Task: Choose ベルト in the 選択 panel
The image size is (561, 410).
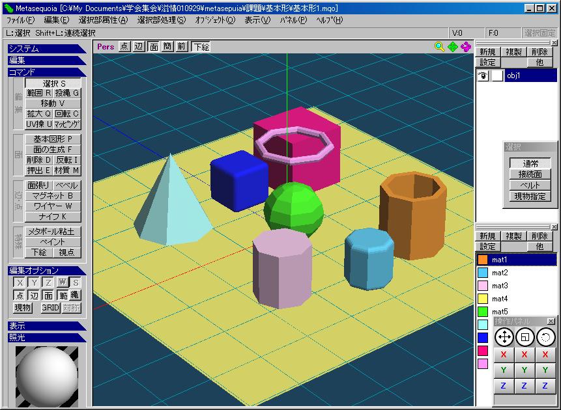Action: tap(530, 185)
